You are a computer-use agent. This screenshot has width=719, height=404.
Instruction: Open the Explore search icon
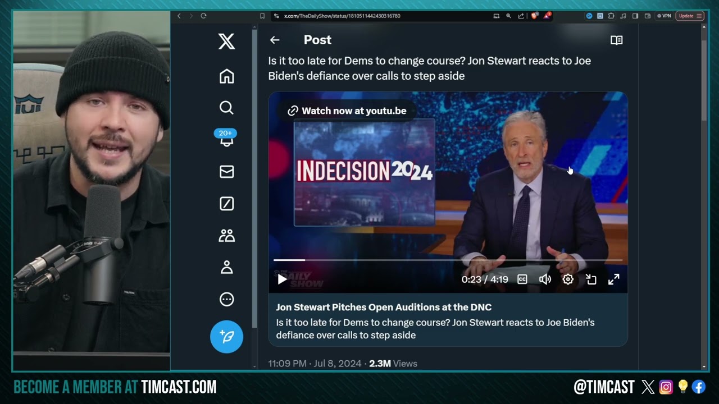[x=226, y=108]
